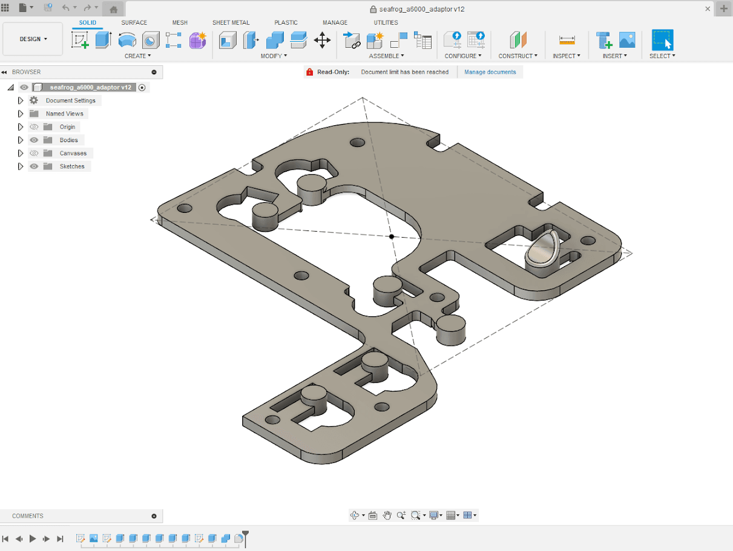Click the Save icon
The height and width of the screenshot is (551, 733).
click(48, 8)
